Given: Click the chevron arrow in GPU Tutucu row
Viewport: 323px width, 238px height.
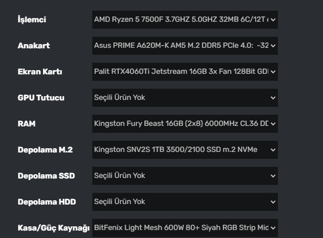Looking at the screenshot, I should click(x=273, y=98).
